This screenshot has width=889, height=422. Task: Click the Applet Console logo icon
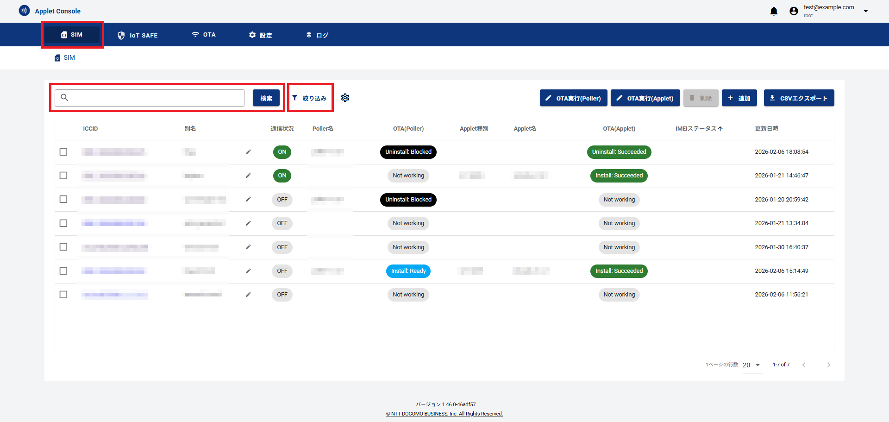click(24, 11)
